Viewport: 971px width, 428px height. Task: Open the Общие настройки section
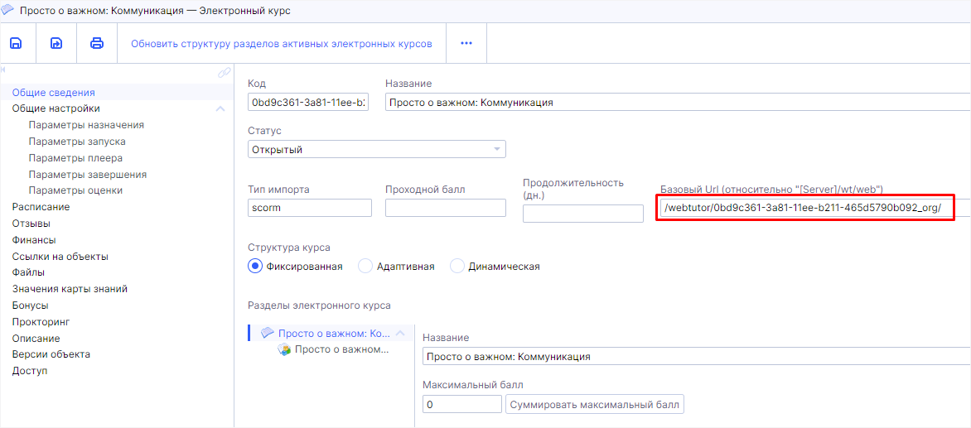pos(56,108)
